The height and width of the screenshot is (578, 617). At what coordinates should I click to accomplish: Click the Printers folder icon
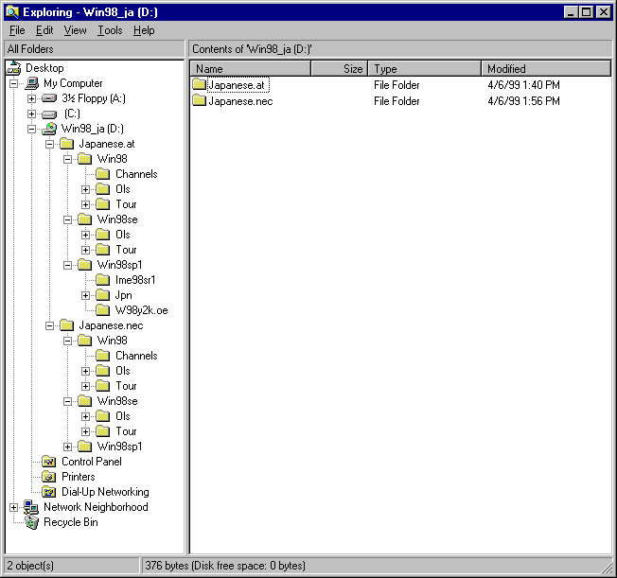coord(49,477)
